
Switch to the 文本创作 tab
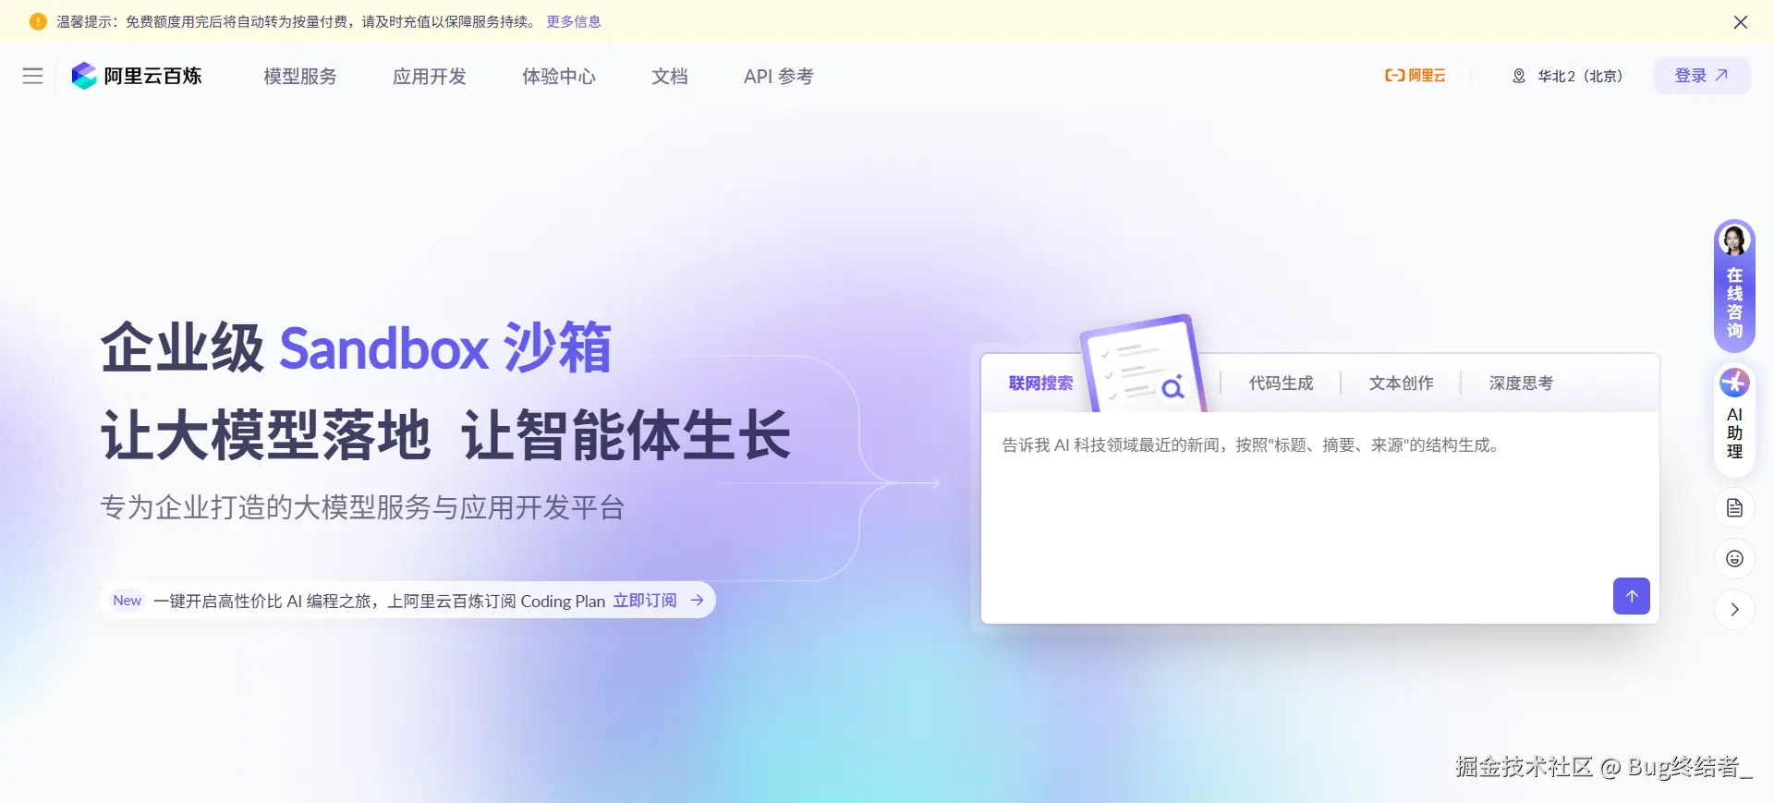click(x=1402, y=383)
